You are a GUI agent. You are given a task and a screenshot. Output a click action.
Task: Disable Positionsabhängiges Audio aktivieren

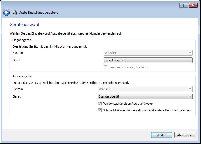pyautogui.click(x=100, y=104)
